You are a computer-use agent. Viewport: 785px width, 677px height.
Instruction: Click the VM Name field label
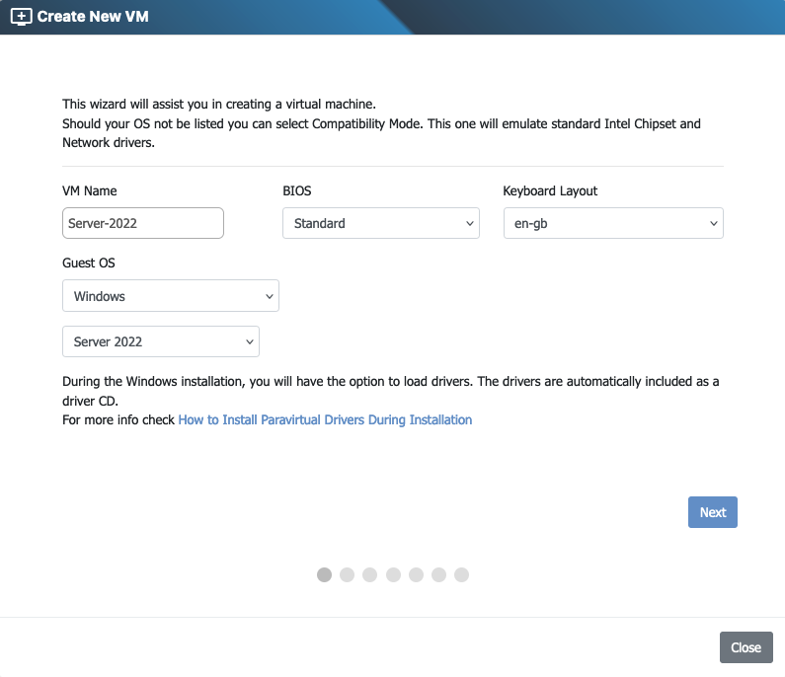click(90, 190)
